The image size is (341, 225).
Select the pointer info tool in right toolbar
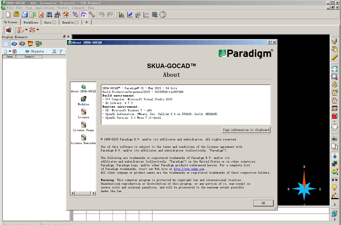(335, 41)
